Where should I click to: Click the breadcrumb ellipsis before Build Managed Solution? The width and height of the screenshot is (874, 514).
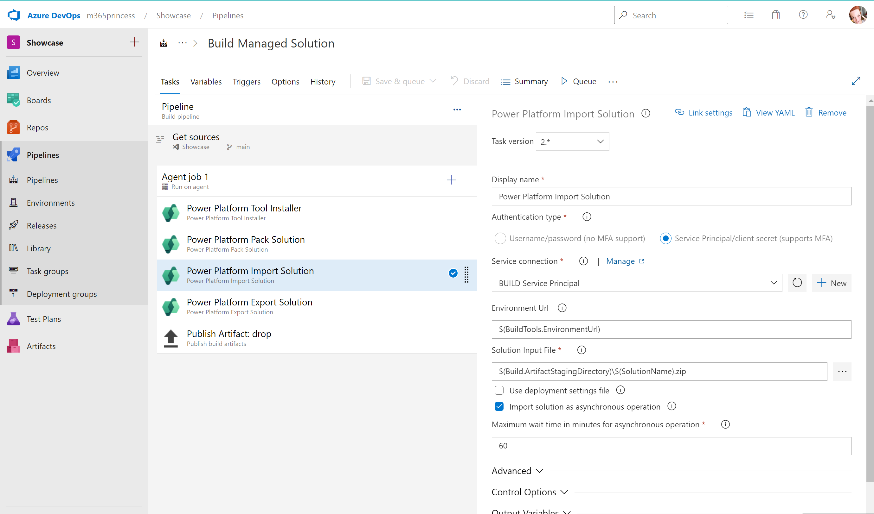click(183, 43)
